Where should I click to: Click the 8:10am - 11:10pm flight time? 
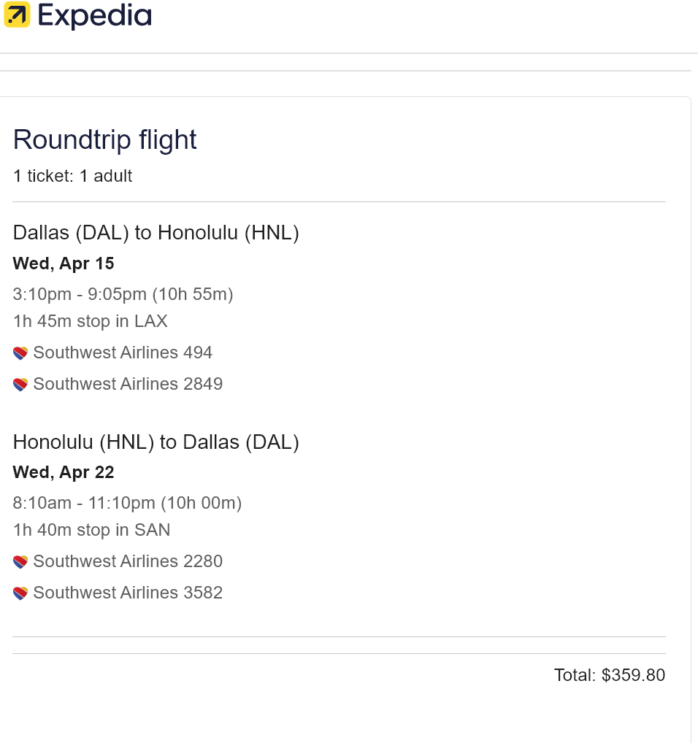click(x=127, y=504)
